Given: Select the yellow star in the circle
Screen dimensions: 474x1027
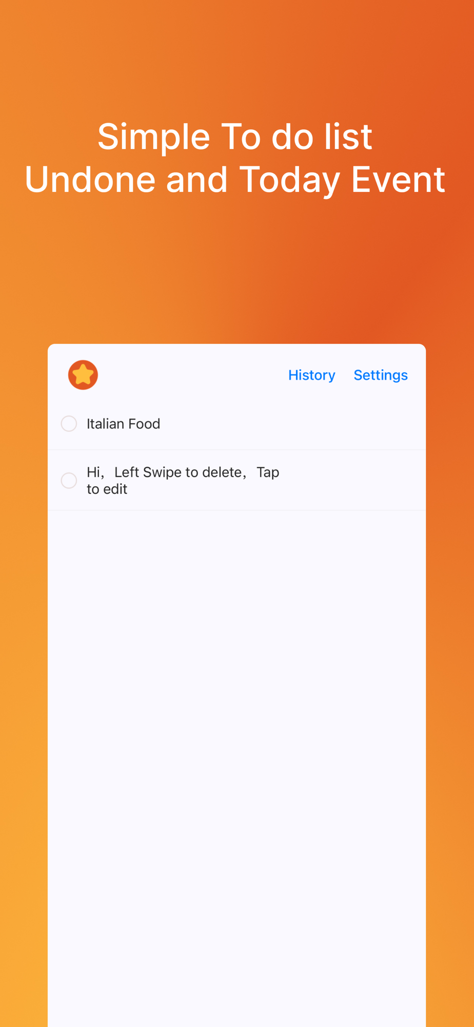Looking at the screenshot, I should coord(83,375).
